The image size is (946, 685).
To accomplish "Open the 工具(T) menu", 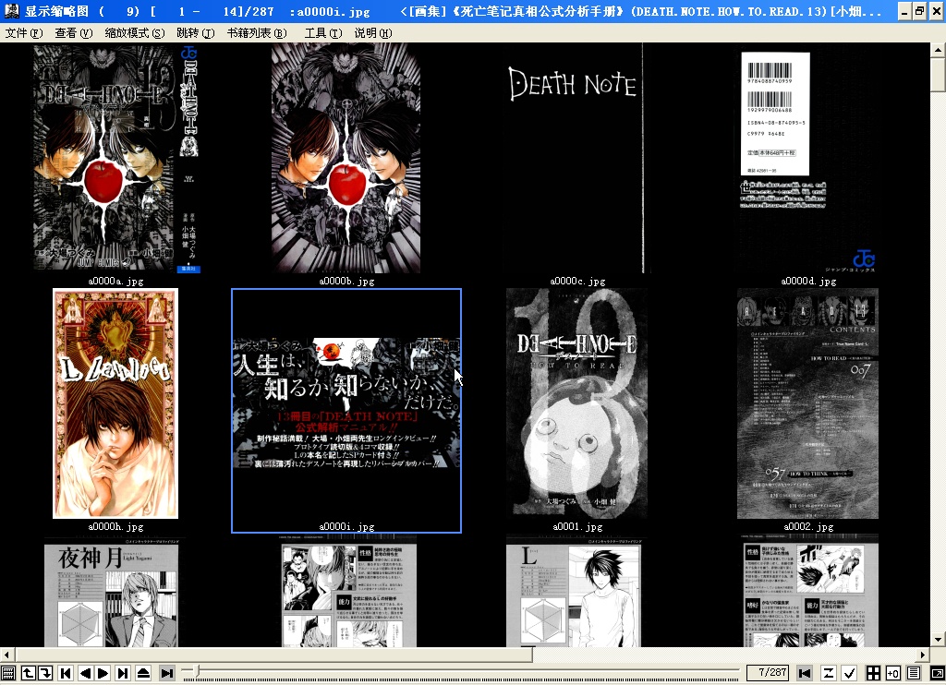I will click(x=323, y=33).
